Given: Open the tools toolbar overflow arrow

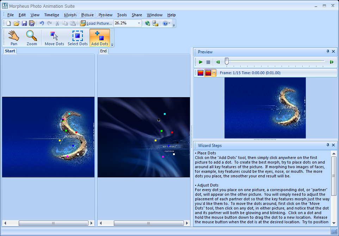Looking at the screenshot, I should click(x=112, y=45).
